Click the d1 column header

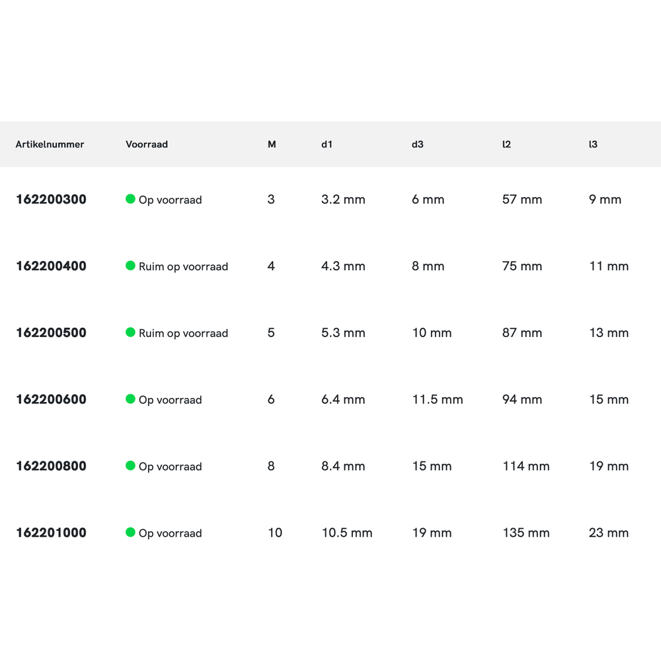click(x=327, y=144)
